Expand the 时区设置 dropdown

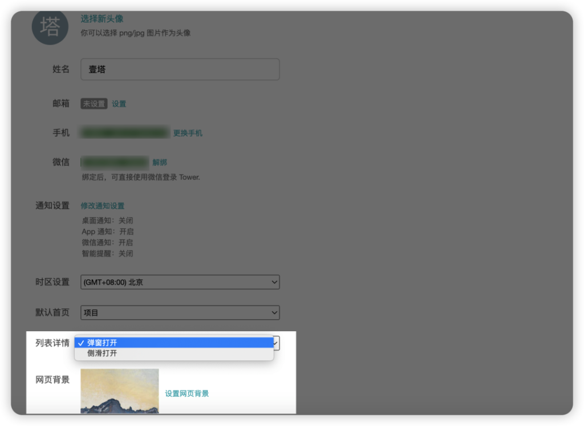tap(180, 282)
